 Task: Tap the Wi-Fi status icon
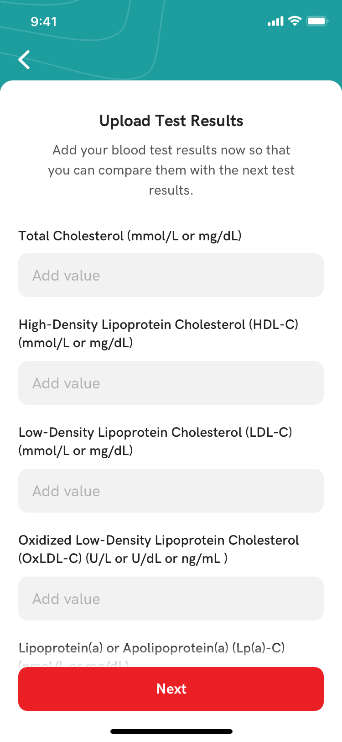coord(295,21)
